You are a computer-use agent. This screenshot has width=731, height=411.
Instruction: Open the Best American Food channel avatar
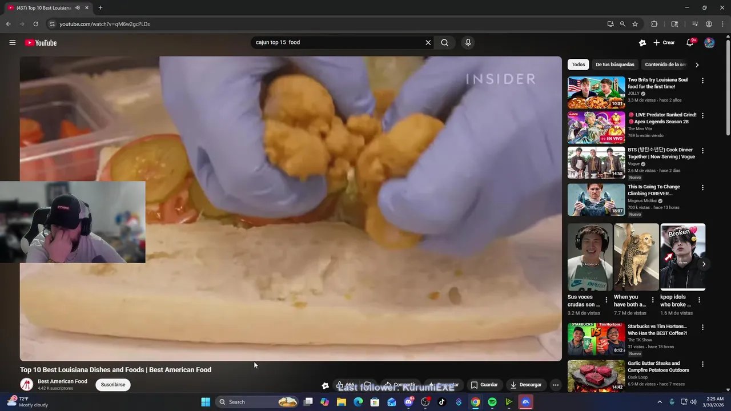(x=27, y=385)
